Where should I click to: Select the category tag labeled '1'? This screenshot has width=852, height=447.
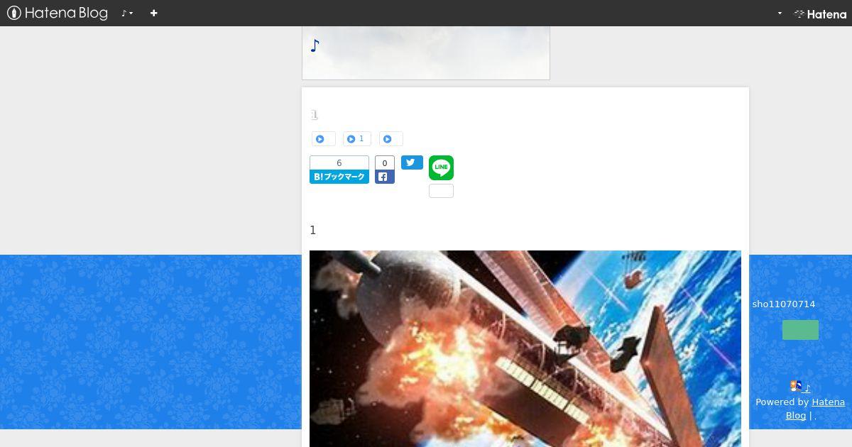click(356, 139)
